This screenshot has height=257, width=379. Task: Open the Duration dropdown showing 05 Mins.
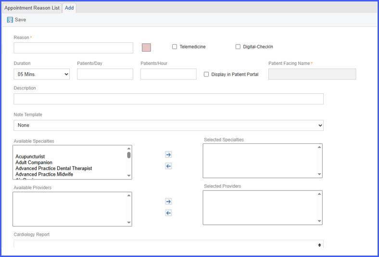pos(41,74)
